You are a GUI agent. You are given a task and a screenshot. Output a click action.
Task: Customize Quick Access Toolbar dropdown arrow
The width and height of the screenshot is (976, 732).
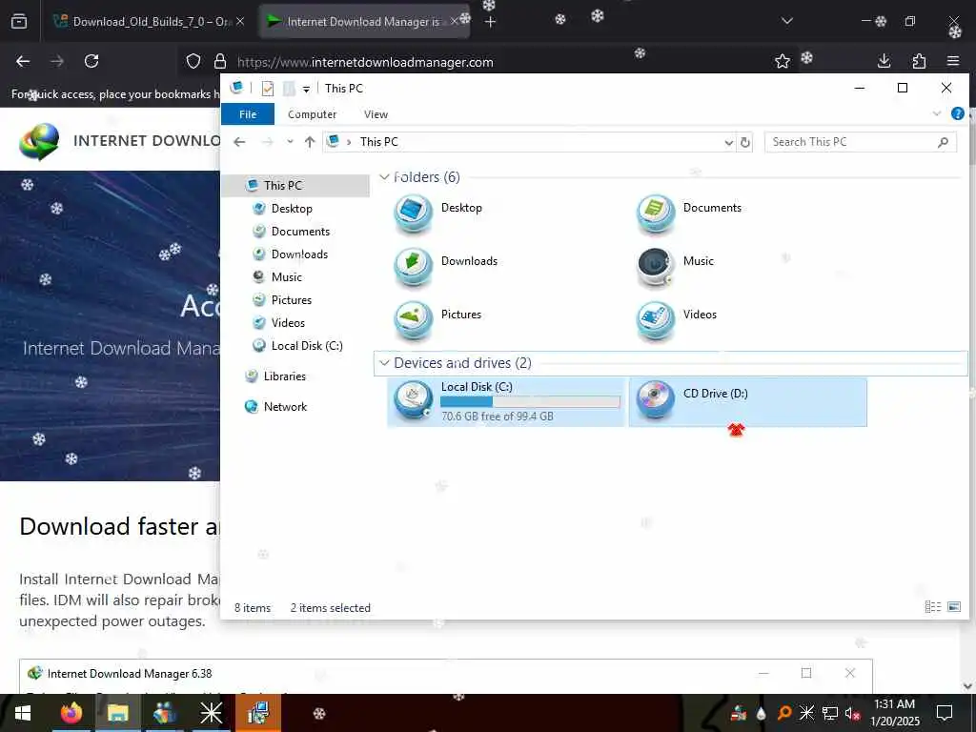[306, 90]
